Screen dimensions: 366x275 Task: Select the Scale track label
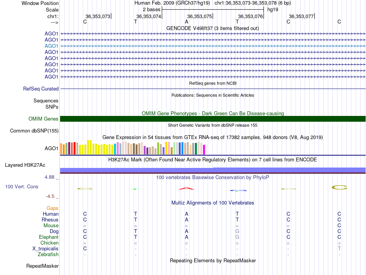[52, 10]
